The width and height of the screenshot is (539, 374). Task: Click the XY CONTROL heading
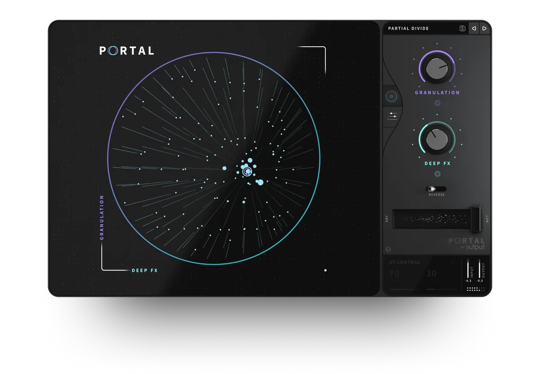(405, 262)
